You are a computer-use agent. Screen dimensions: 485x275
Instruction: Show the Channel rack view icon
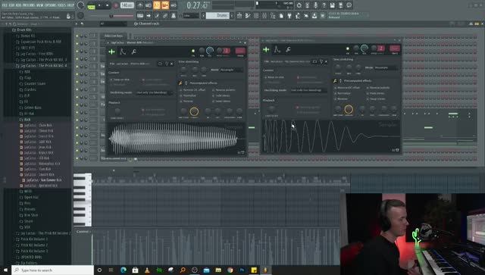256,15
